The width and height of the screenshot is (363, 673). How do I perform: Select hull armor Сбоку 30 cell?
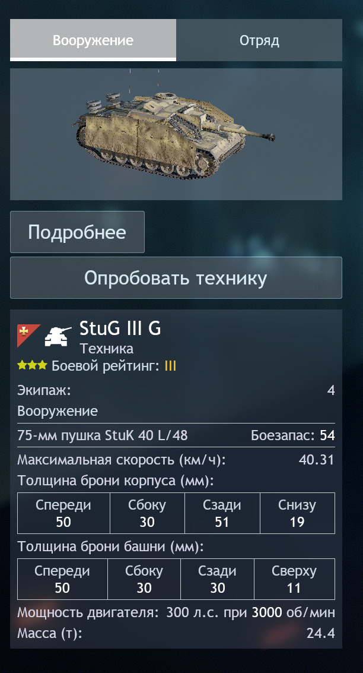147,513
